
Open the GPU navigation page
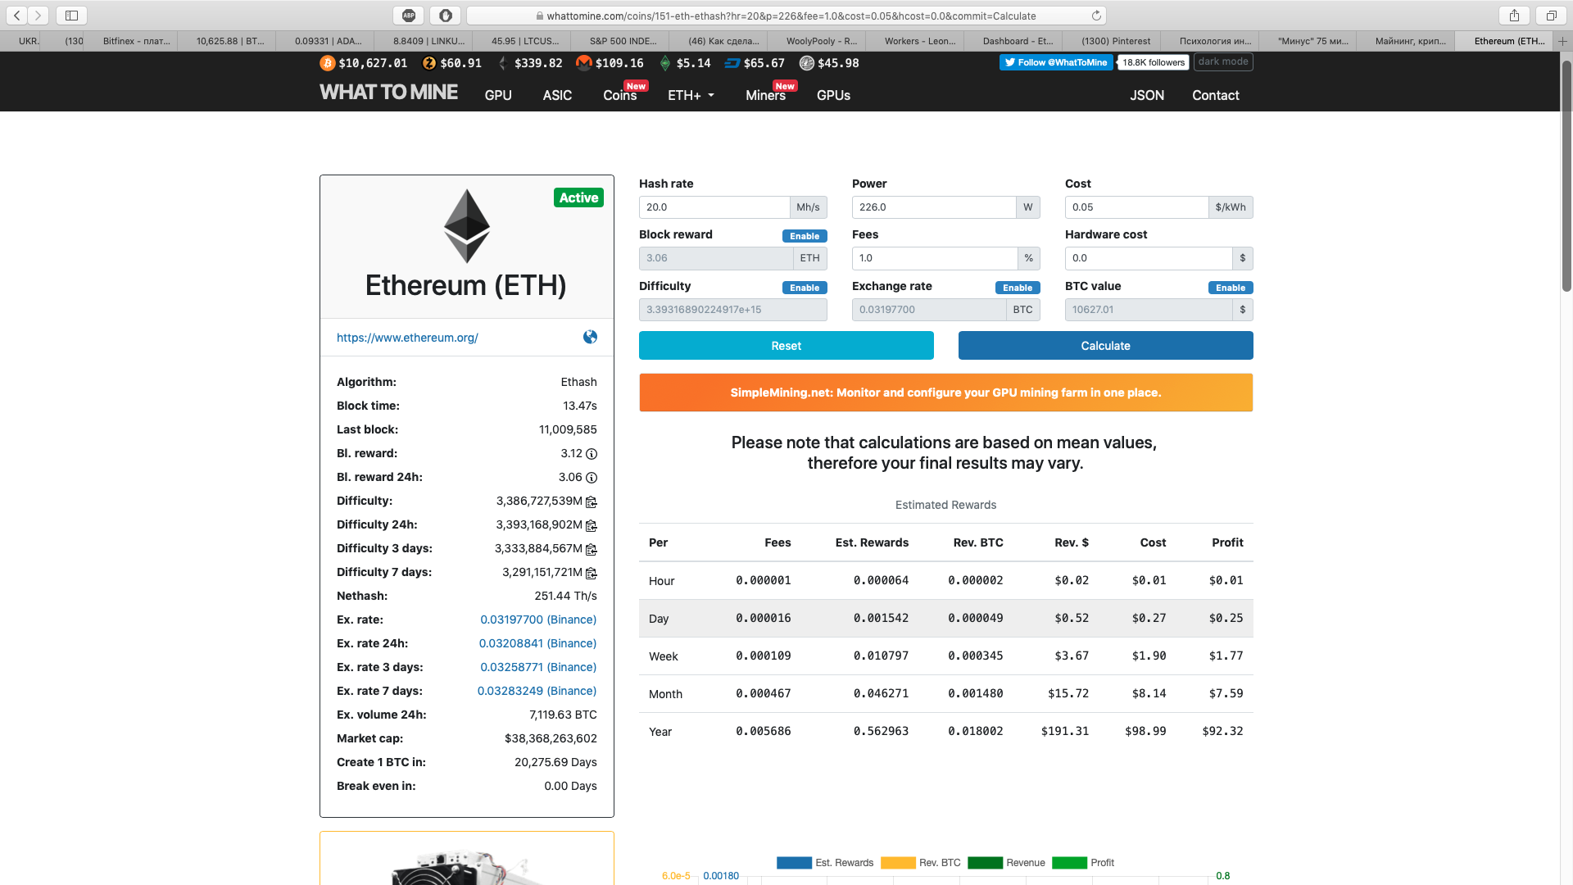click(x=498, y=95)
